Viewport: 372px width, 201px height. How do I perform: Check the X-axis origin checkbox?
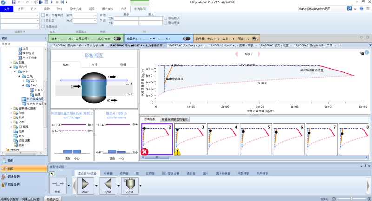[166, 18]
